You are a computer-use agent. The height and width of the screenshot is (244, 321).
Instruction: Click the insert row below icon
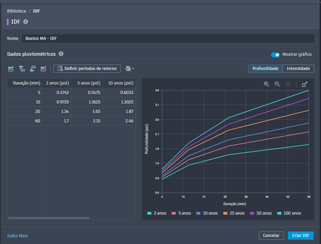coord(33,69)
